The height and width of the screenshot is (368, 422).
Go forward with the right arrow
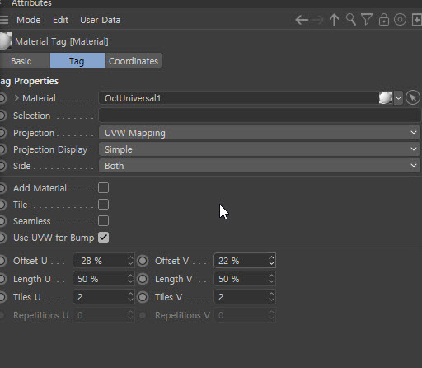316,20
